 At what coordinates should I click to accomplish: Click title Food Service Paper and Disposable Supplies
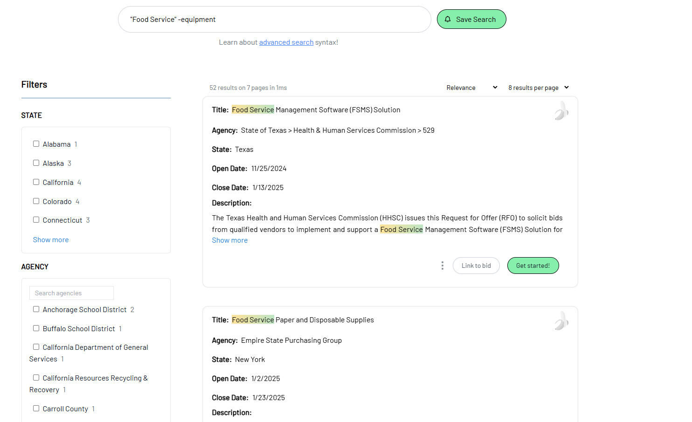coord(303,320)
